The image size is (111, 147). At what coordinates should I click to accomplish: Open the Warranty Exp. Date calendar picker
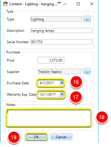(62, 94)
